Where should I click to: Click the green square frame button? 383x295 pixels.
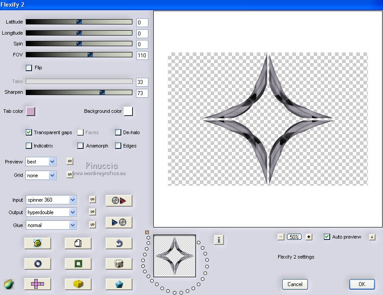tap(78, 264)
